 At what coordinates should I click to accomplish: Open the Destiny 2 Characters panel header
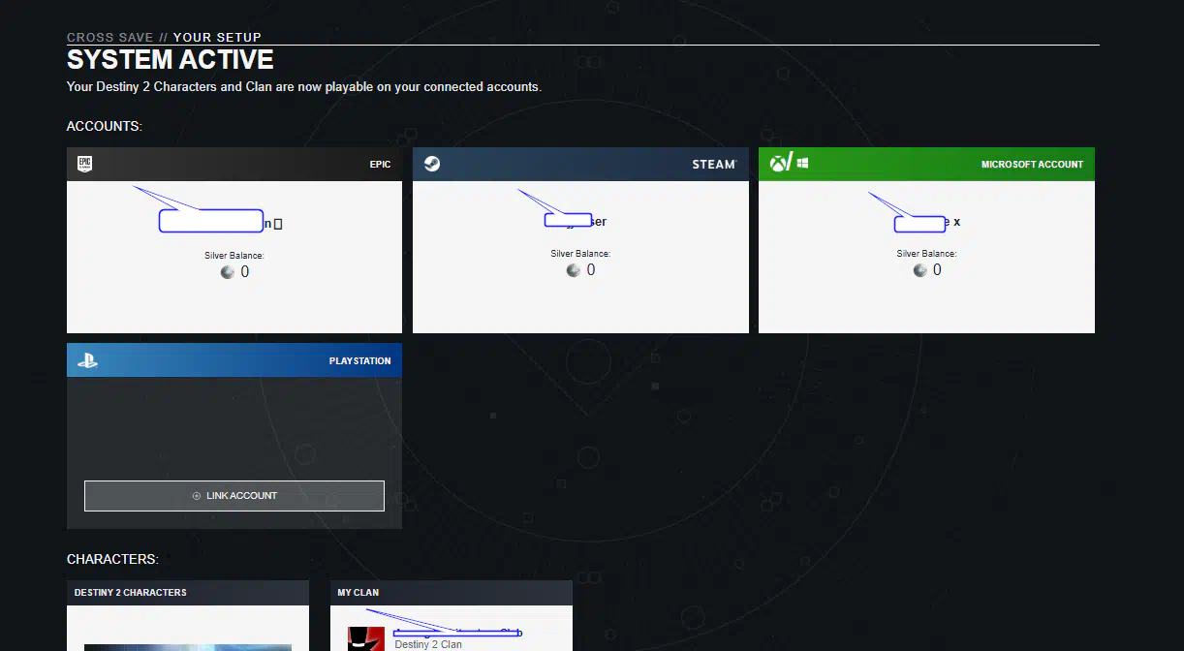(131, 592)
